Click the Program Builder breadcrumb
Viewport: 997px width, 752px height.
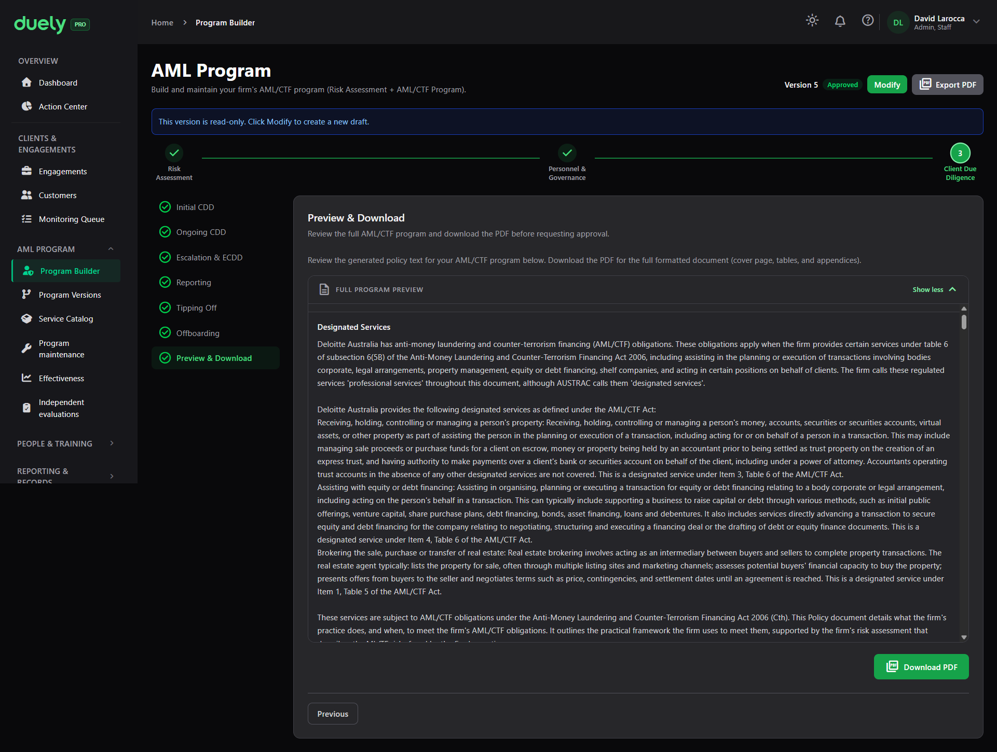click(225, 23)
